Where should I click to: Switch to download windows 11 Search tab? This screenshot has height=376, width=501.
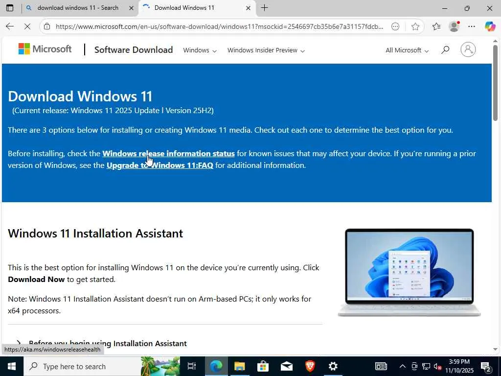78,8
